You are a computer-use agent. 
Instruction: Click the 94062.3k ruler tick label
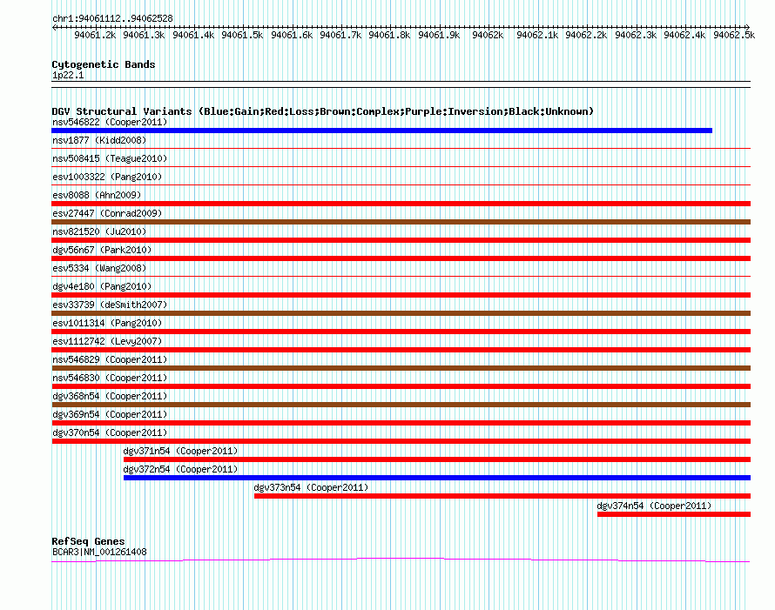[x=636, y=35]
